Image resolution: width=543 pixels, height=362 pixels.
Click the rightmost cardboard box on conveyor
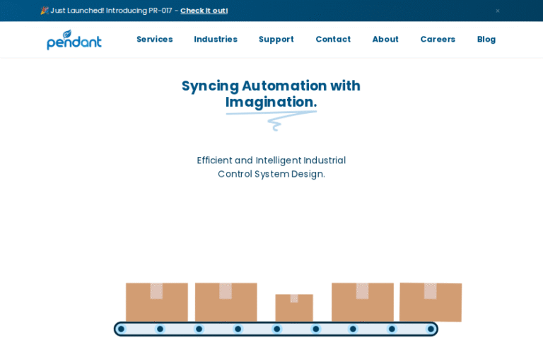(430, 302)
